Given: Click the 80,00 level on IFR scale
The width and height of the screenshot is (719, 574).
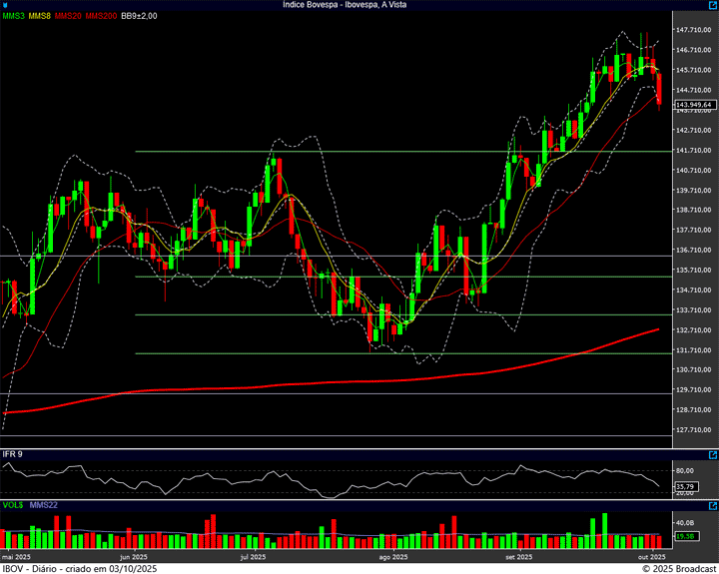Looking at the screenshot, I should 685,470.
